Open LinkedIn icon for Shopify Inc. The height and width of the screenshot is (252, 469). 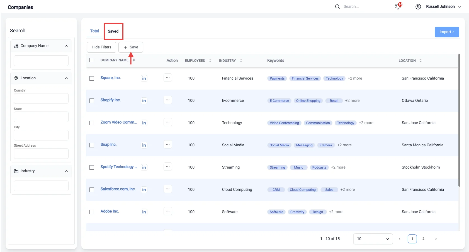[144, 101]
